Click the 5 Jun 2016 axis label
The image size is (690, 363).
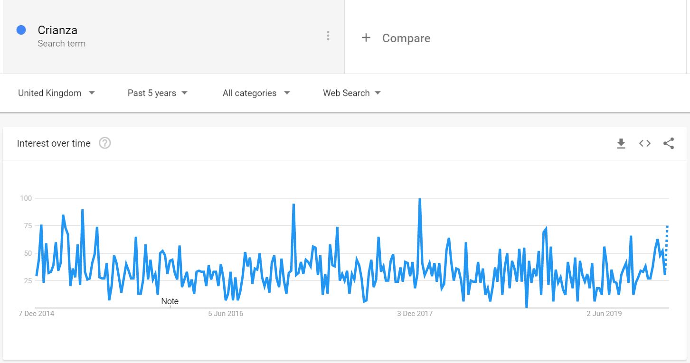(226, 314)
